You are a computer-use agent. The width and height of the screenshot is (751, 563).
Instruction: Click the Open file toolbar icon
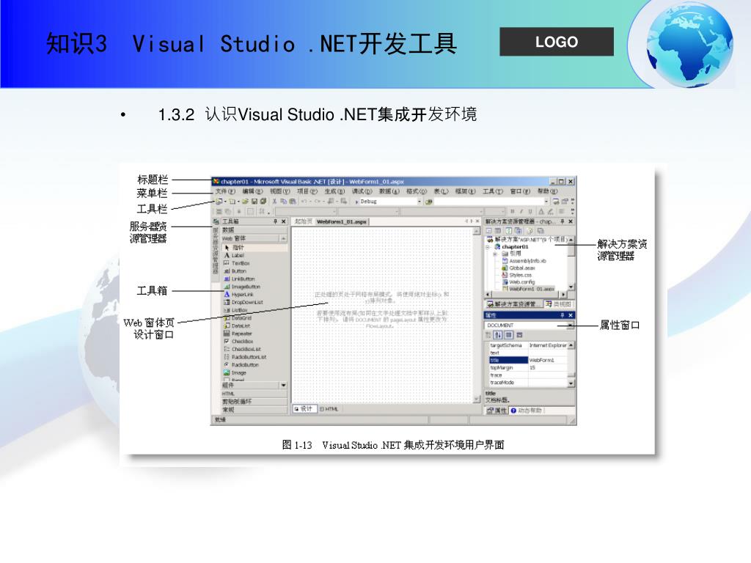tap(246, 202)
